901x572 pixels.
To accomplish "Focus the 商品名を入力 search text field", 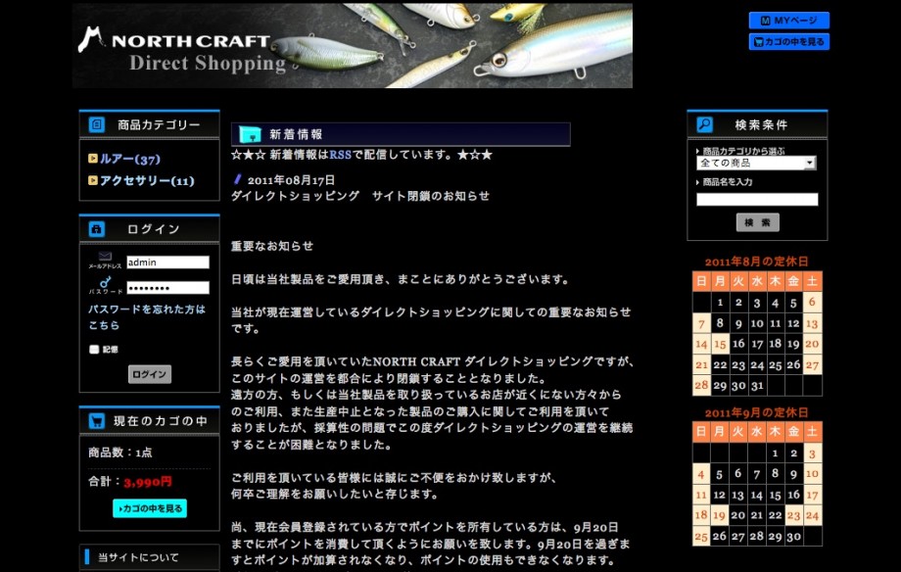I will [x=757, y=200].
